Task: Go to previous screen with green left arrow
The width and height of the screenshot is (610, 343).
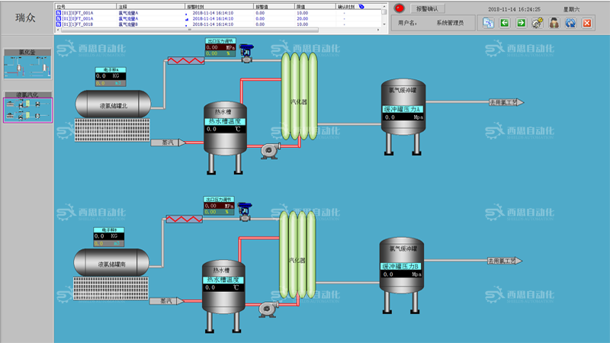Action: 505,23
